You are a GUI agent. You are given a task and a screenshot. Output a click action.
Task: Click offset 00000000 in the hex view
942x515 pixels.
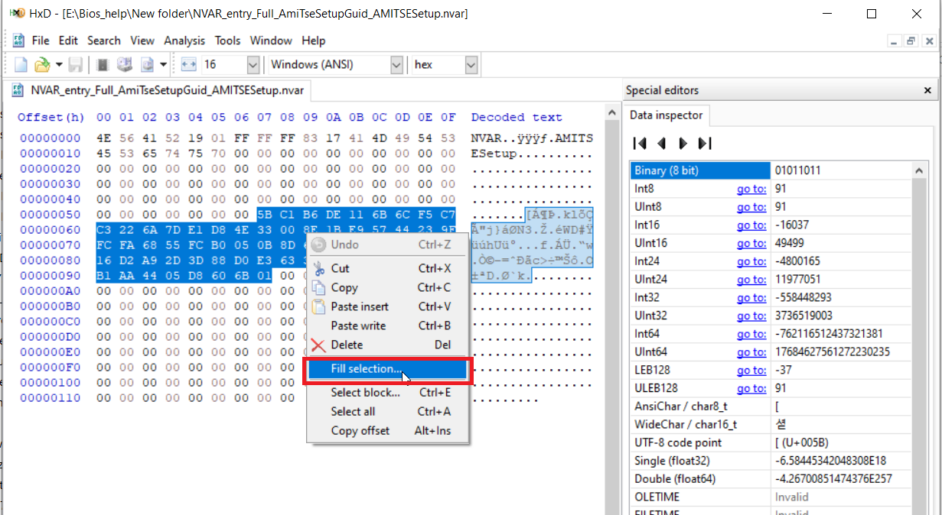[x=50, y=138]
